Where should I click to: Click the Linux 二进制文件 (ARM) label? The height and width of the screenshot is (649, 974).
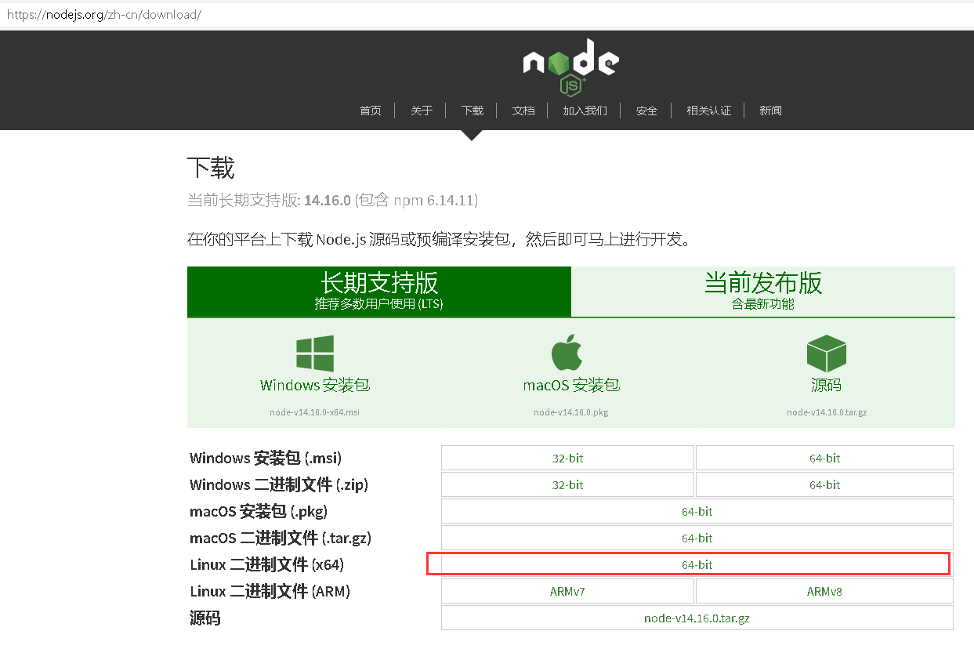pyautogui.click(x=270, y=591)
